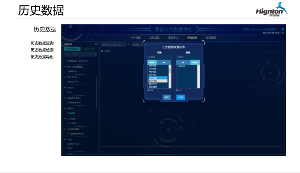The width and height of the screenshot is (300, 173).
Task: Click the 关闭 close button in dialog
Action: pos(181,97)
